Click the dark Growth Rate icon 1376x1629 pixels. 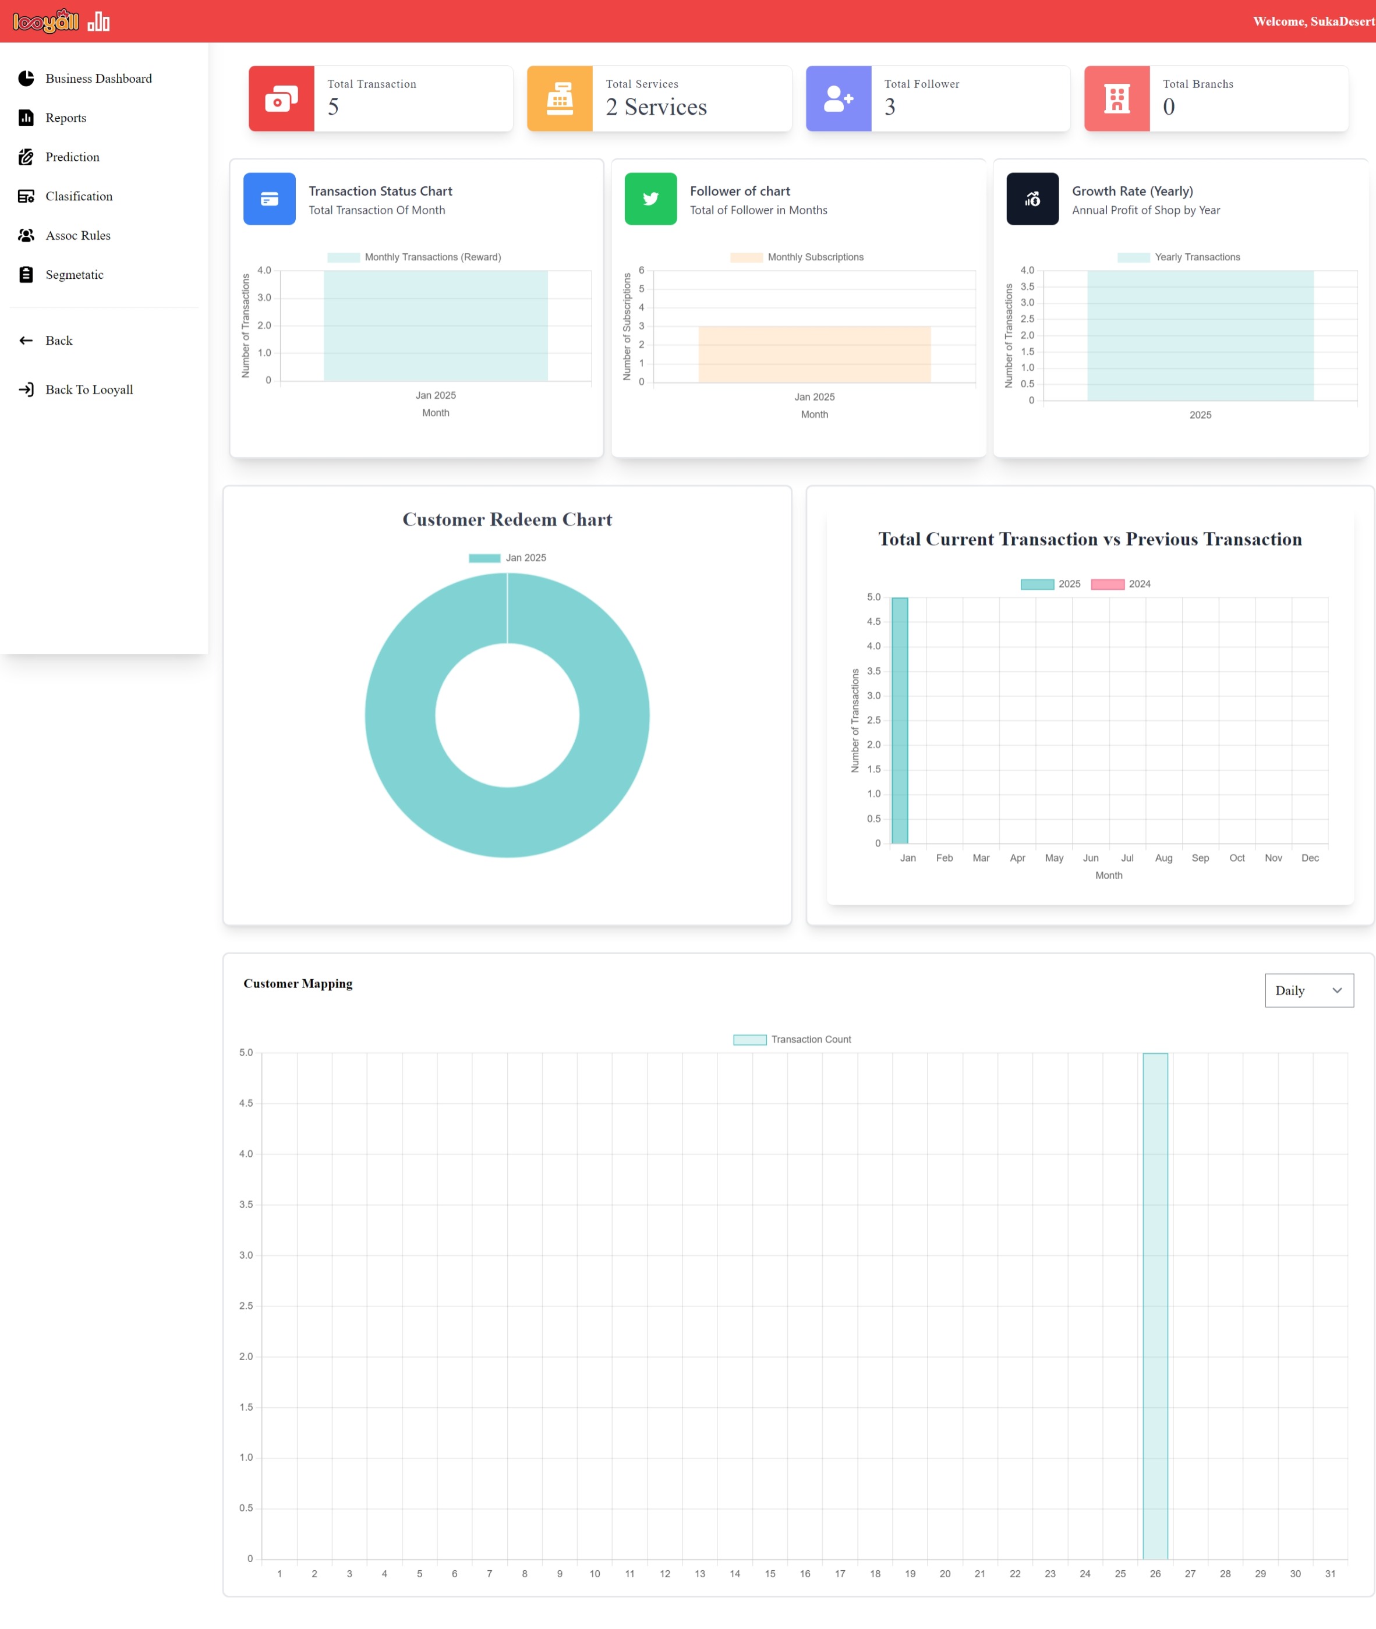[1032, 199]
